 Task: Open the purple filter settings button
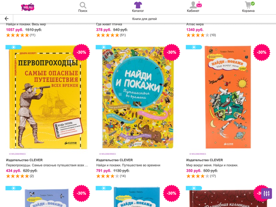(x=266, y=193)
